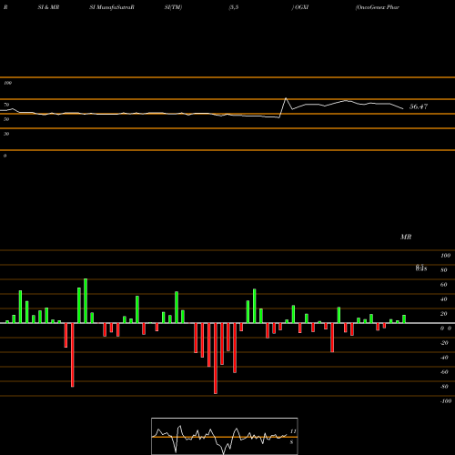Click the MR axis label 60
Image resolution: width=455 pixels, height=455 pixels.
(x=444, y=285)
